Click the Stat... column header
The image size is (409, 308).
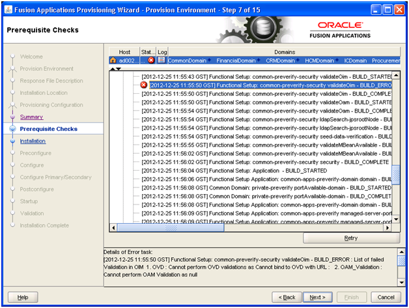coord(148,52)
